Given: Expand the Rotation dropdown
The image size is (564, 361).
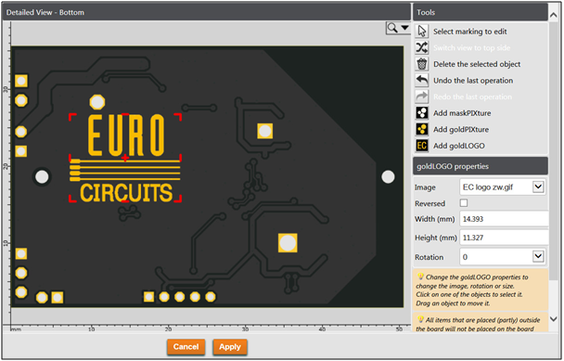Looking at the screenshot, I should click(503, 257).
